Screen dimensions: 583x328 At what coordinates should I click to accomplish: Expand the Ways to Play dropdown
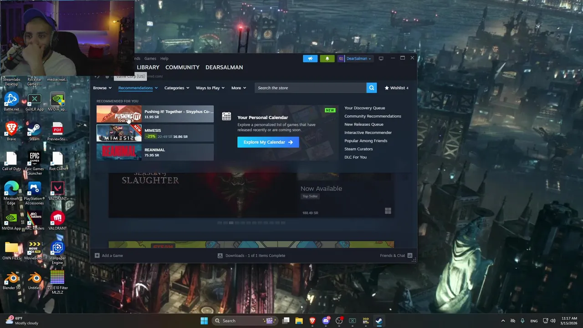pyautogui.click(x=210, y=88)
